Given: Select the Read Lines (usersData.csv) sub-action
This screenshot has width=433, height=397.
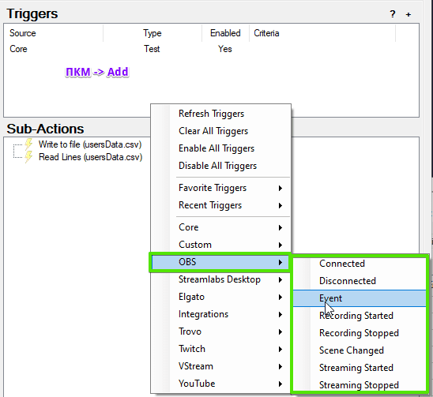Looking at the screenshot, I should [91, 157].
